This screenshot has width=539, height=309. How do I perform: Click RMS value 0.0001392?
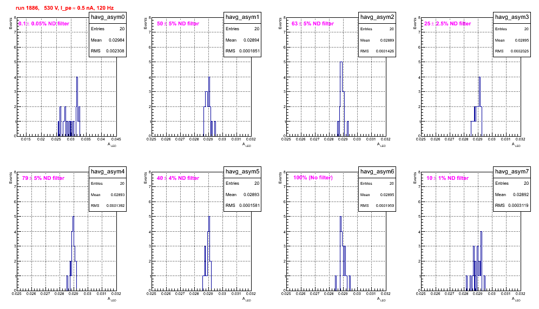pyautogui.click(x=115, y=206)
